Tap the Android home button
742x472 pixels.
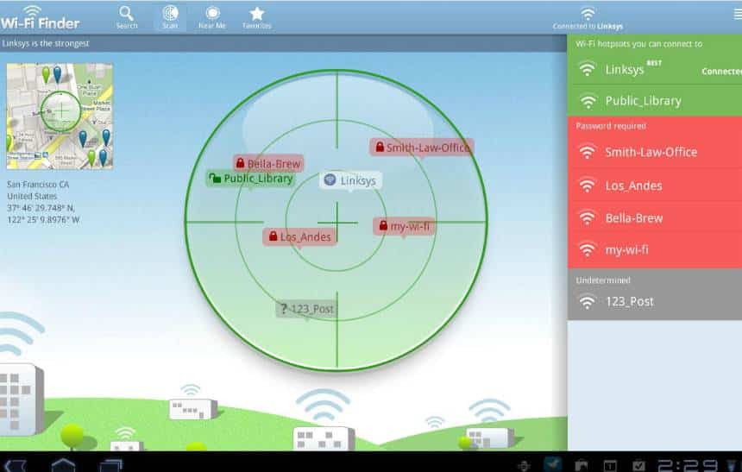63,465
